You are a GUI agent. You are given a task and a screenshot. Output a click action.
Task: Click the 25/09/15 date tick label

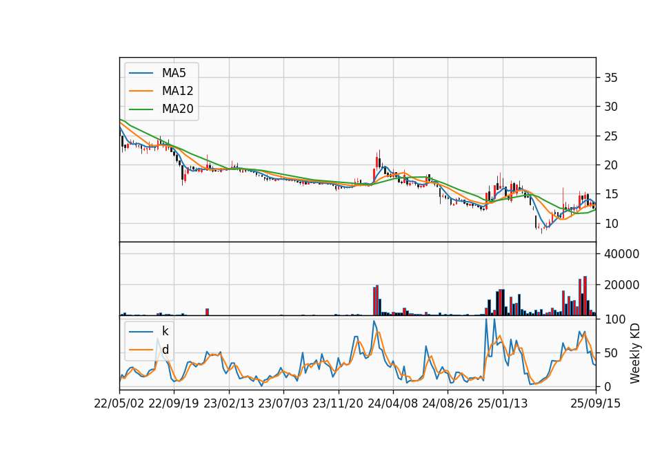(596, 403)
